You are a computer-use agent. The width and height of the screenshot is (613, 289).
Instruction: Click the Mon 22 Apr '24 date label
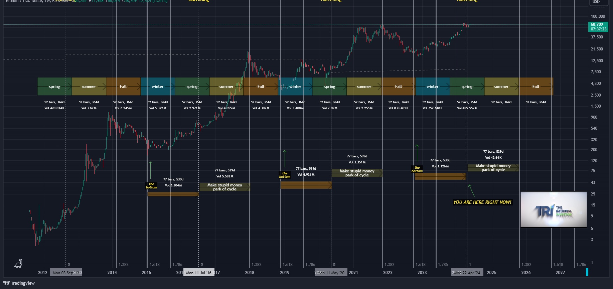[x=467, y=272]
